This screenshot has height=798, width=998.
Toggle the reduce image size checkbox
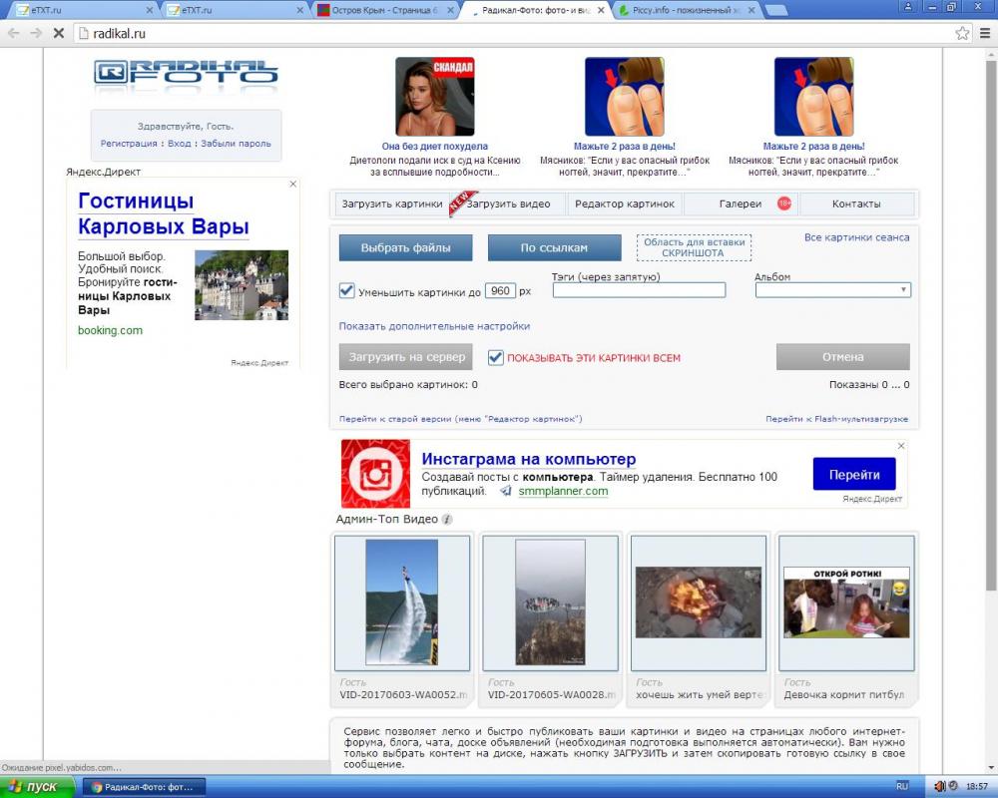(347, 290)
